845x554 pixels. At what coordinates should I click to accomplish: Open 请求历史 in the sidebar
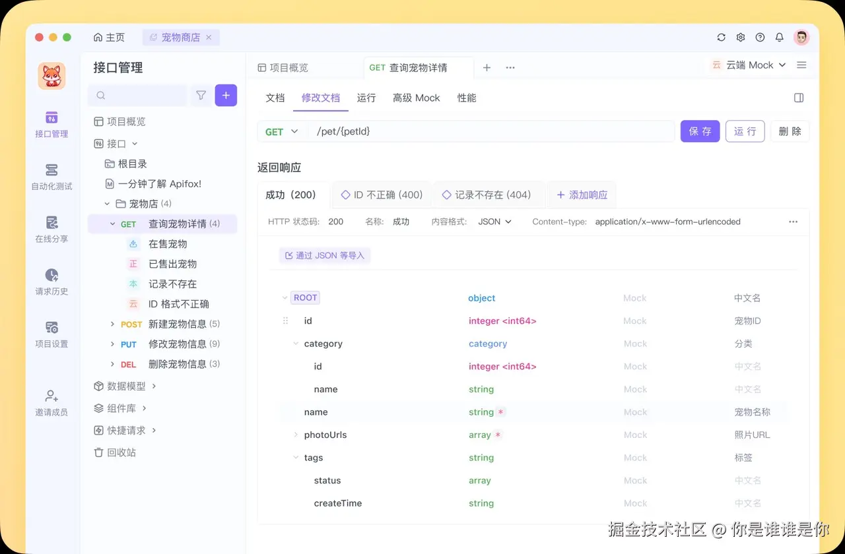[x=51, y=282]
